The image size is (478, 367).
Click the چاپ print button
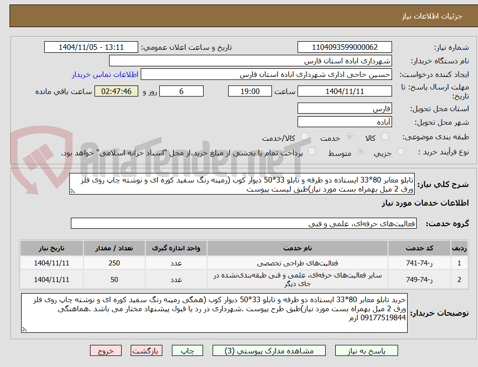187,350
